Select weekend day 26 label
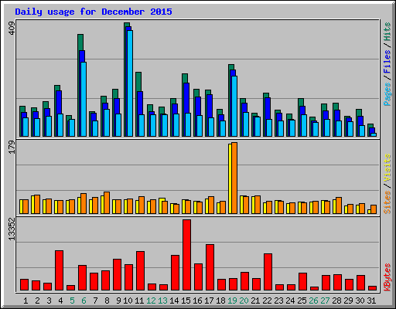Viewport: 396px width, 309px height. pos(313,301)
